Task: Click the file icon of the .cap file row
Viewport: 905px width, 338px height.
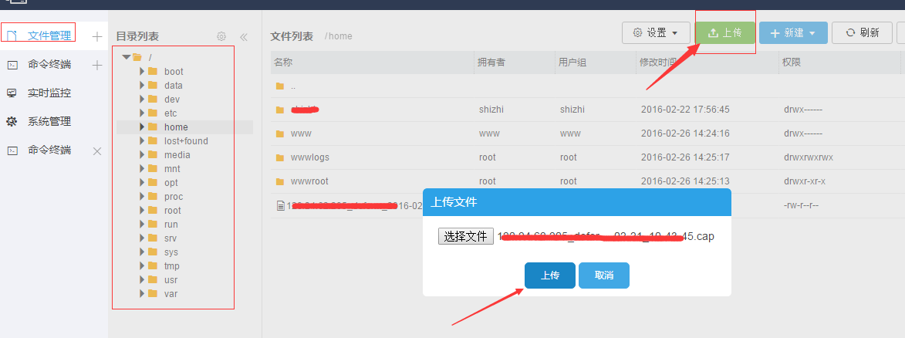Action: (x=281, y=205)
